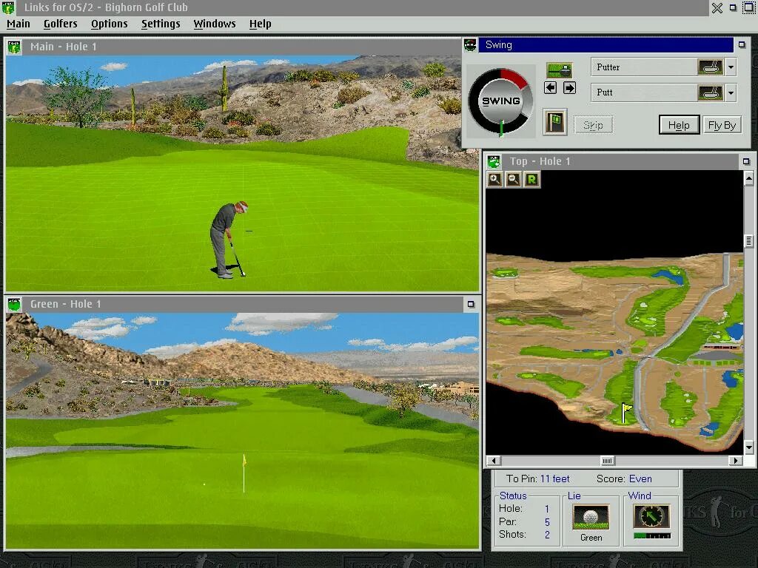Click the Top view scroll right arrow
The image size is (758, 568).
(x=735, y=460)
